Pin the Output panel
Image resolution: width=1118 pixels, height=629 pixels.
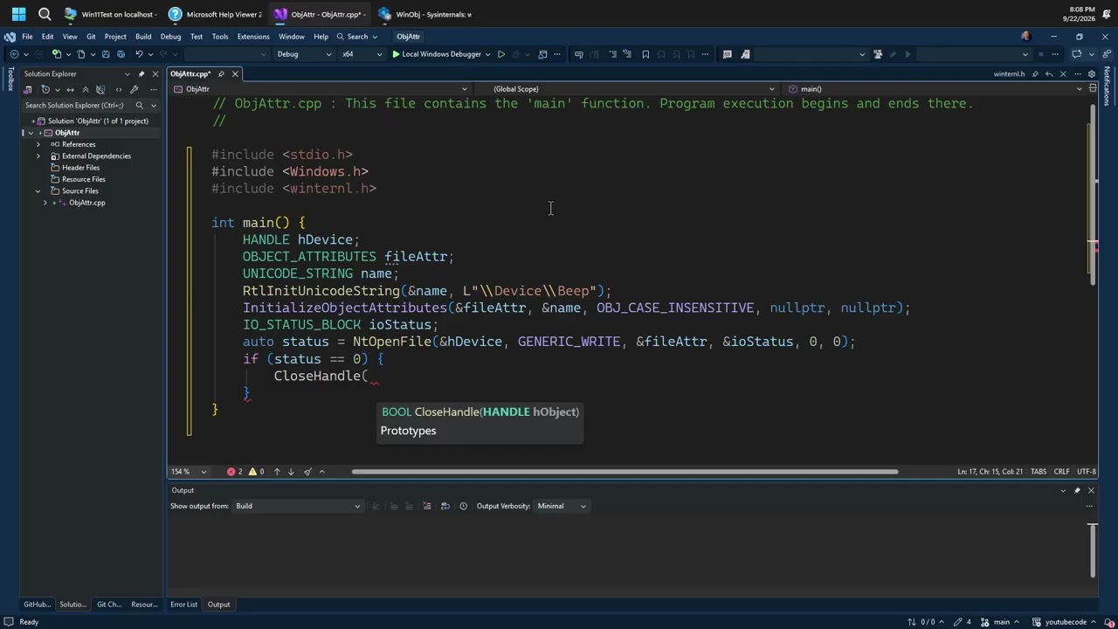coord(1077,490)
